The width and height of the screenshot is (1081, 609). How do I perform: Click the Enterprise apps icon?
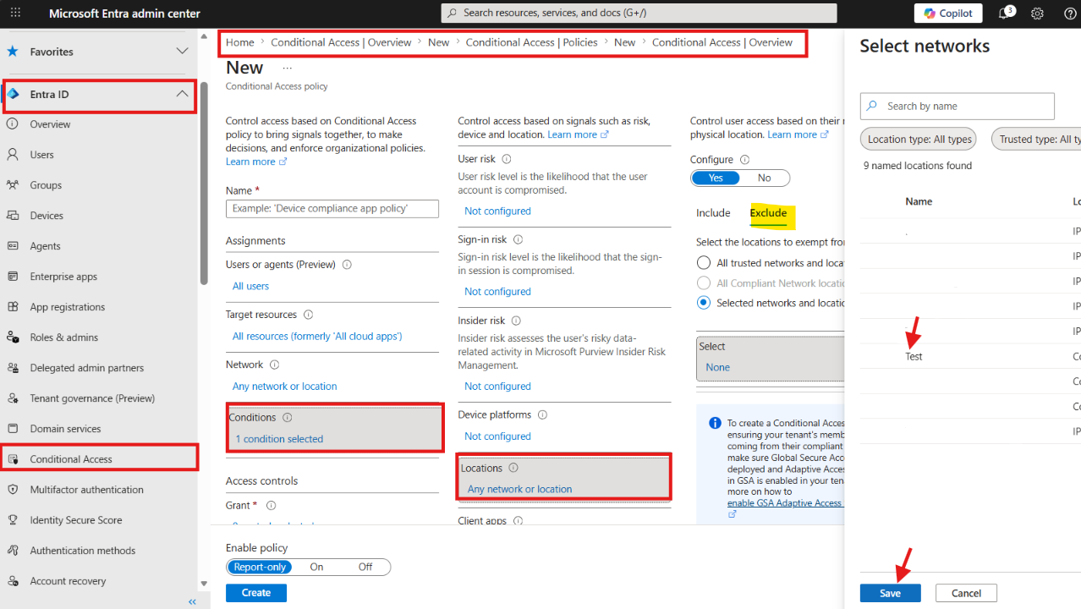tap(13, 277)
